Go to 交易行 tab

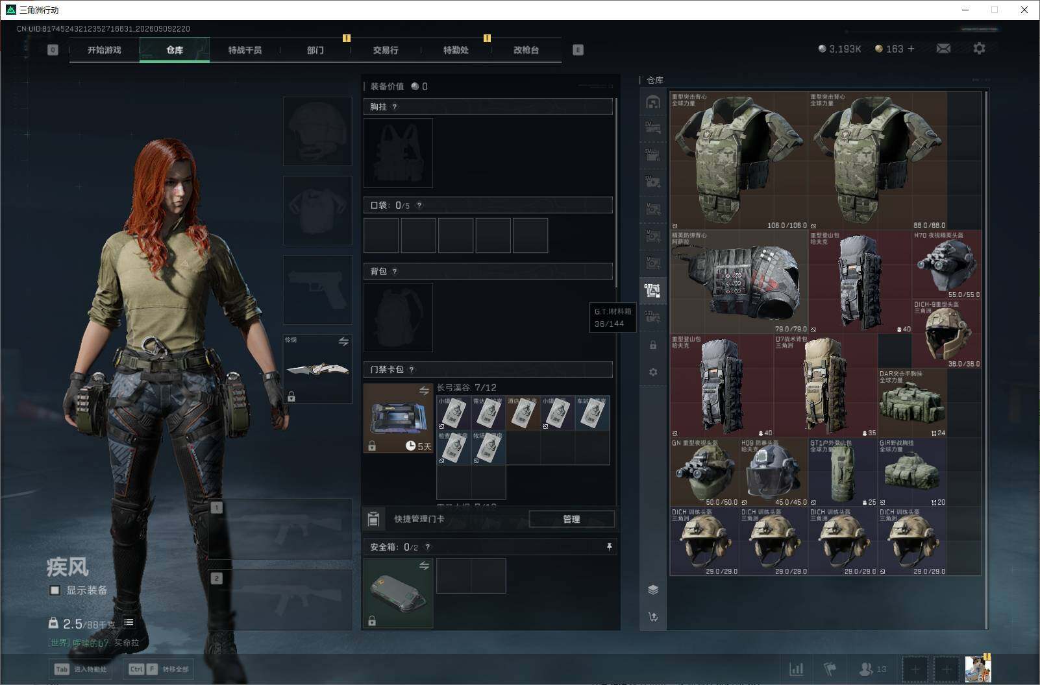(x=385, y=50)
